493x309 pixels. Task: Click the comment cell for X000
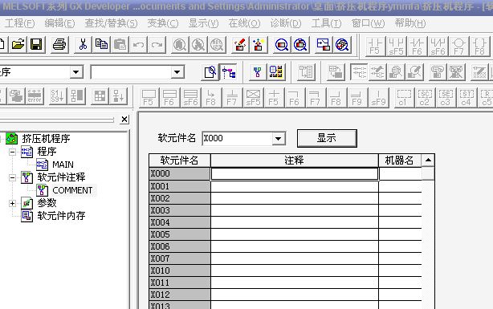click(295, 174)
